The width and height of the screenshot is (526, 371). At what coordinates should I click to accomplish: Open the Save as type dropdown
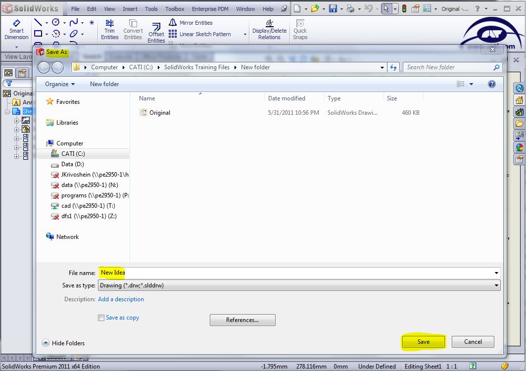(x=299, y=285)
